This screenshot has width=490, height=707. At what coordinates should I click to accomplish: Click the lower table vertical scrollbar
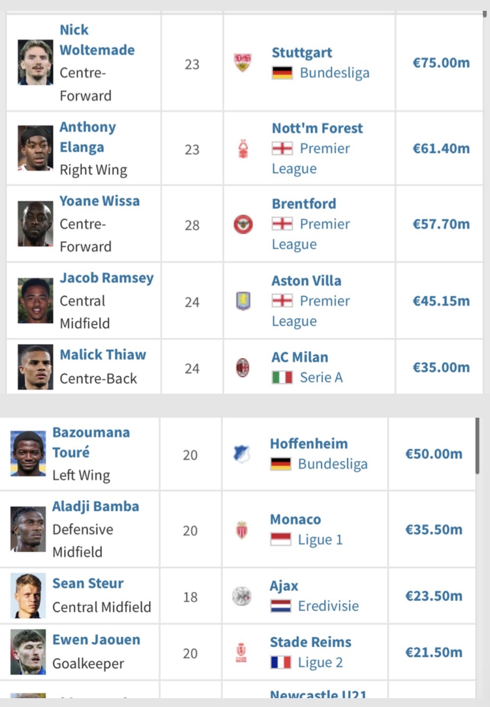tap(477, 446)
